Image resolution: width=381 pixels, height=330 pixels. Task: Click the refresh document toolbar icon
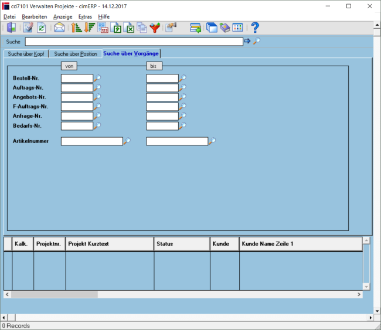[41, 28]
